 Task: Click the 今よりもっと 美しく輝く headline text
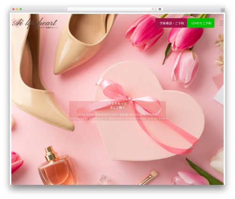click(117, 105)
